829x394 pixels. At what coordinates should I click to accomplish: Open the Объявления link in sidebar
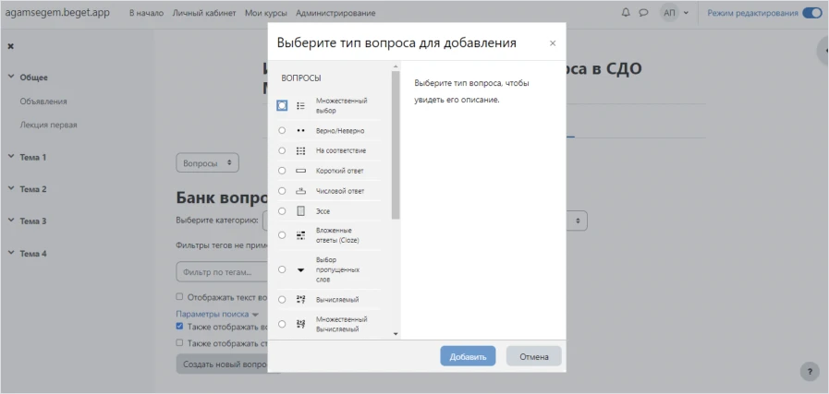click(x=43, y=101)
